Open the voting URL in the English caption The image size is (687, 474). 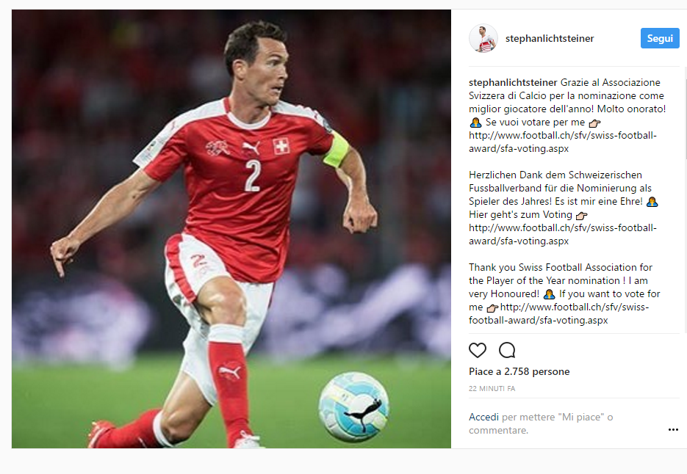[558, 313]
